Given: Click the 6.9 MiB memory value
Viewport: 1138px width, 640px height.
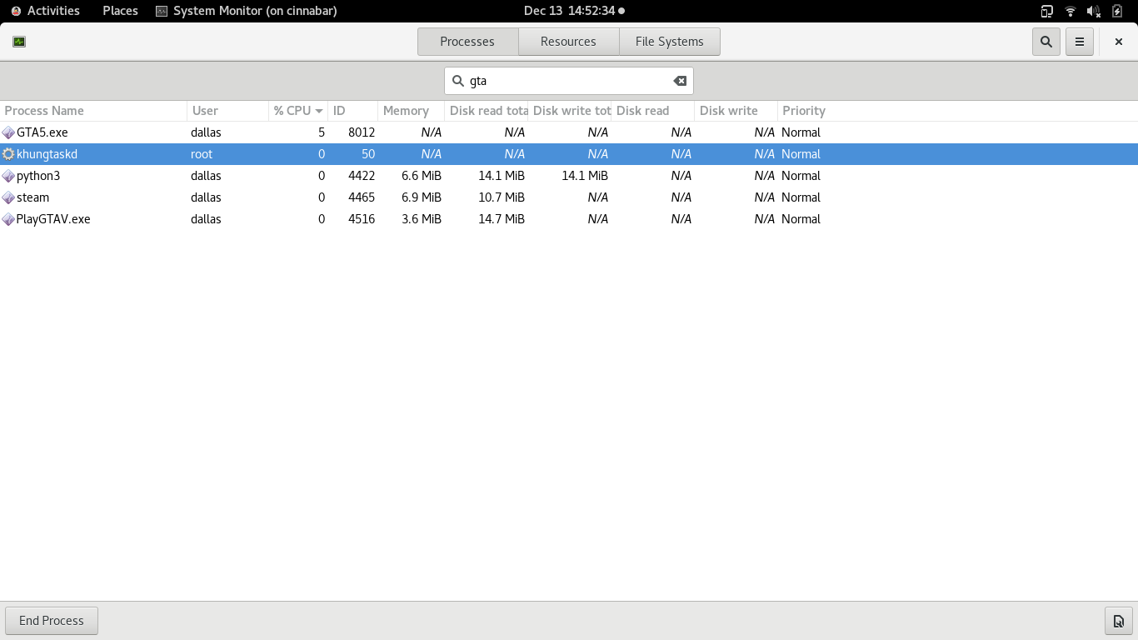Looking at the screenshot, I should pyautogui.click(x=422, y=197).
